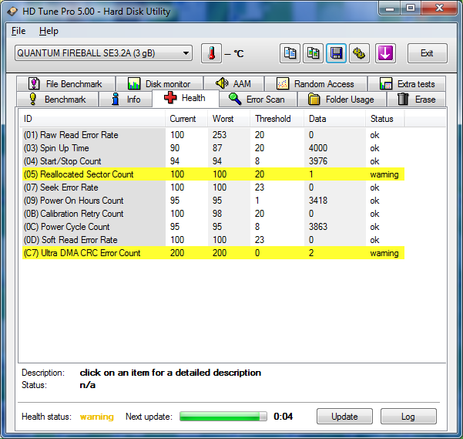Switch to the Folder Usage tab

coord(341,100)
